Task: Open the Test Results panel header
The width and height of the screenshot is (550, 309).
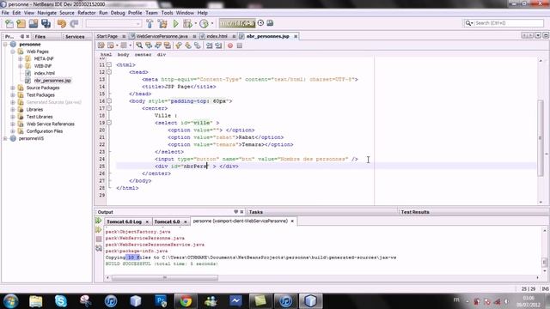Action: coord(415,212)
